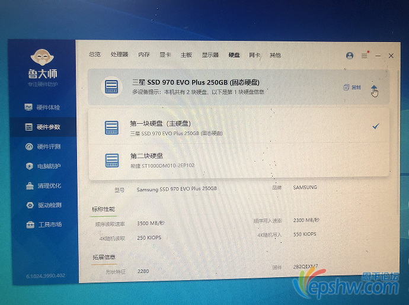Switch to the 显示器 tab

[x=210, y=54]
